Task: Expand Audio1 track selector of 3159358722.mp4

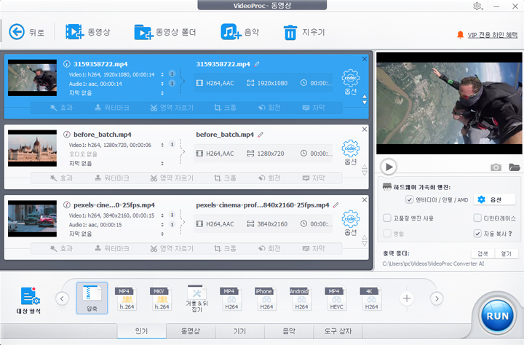Action: [x=162, y=84]
